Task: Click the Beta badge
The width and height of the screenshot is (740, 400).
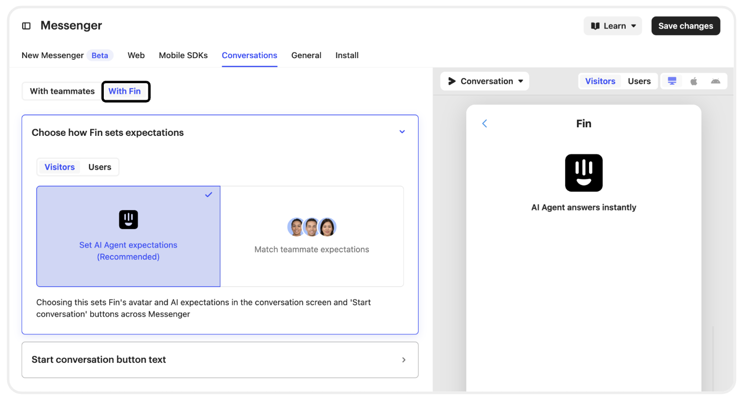Action: pos(100,55)
